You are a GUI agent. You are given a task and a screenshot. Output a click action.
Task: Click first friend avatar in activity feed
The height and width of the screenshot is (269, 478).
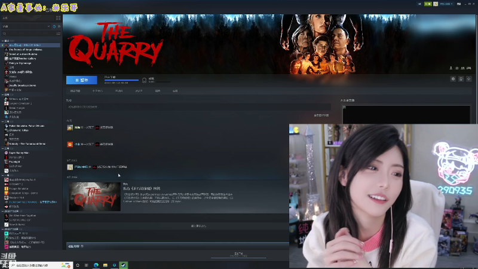click(70, 127)
